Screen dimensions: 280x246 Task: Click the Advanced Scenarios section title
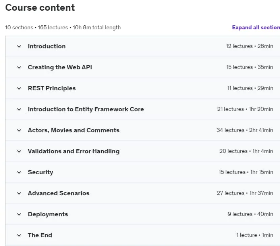[x=58, y=193]
